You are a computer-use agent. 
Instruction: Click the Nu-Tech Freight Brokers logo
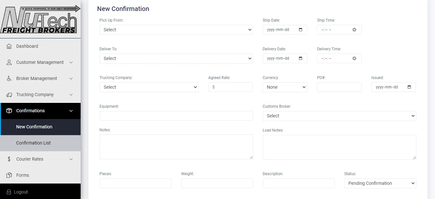pyautogui.click(x=40, y=19)
